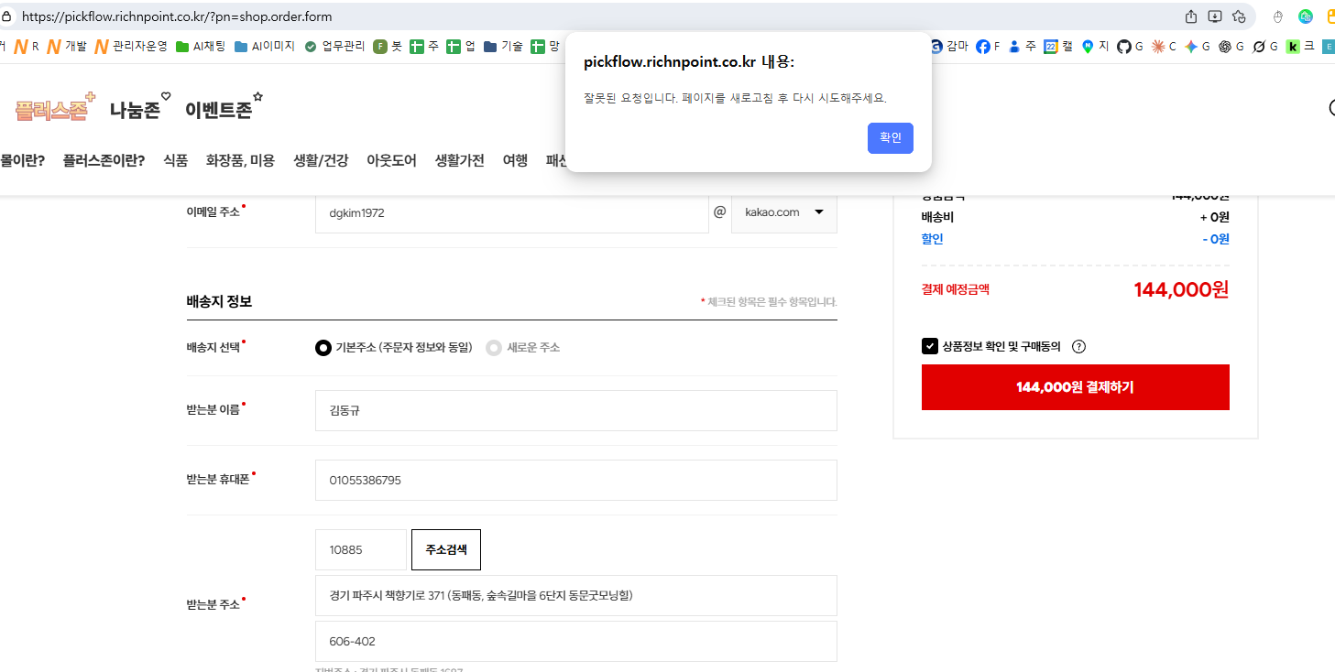Open the '감마' bookmark
This screenshot has width=1335, height=672.
pyautogui.click(x=949, y=46)
